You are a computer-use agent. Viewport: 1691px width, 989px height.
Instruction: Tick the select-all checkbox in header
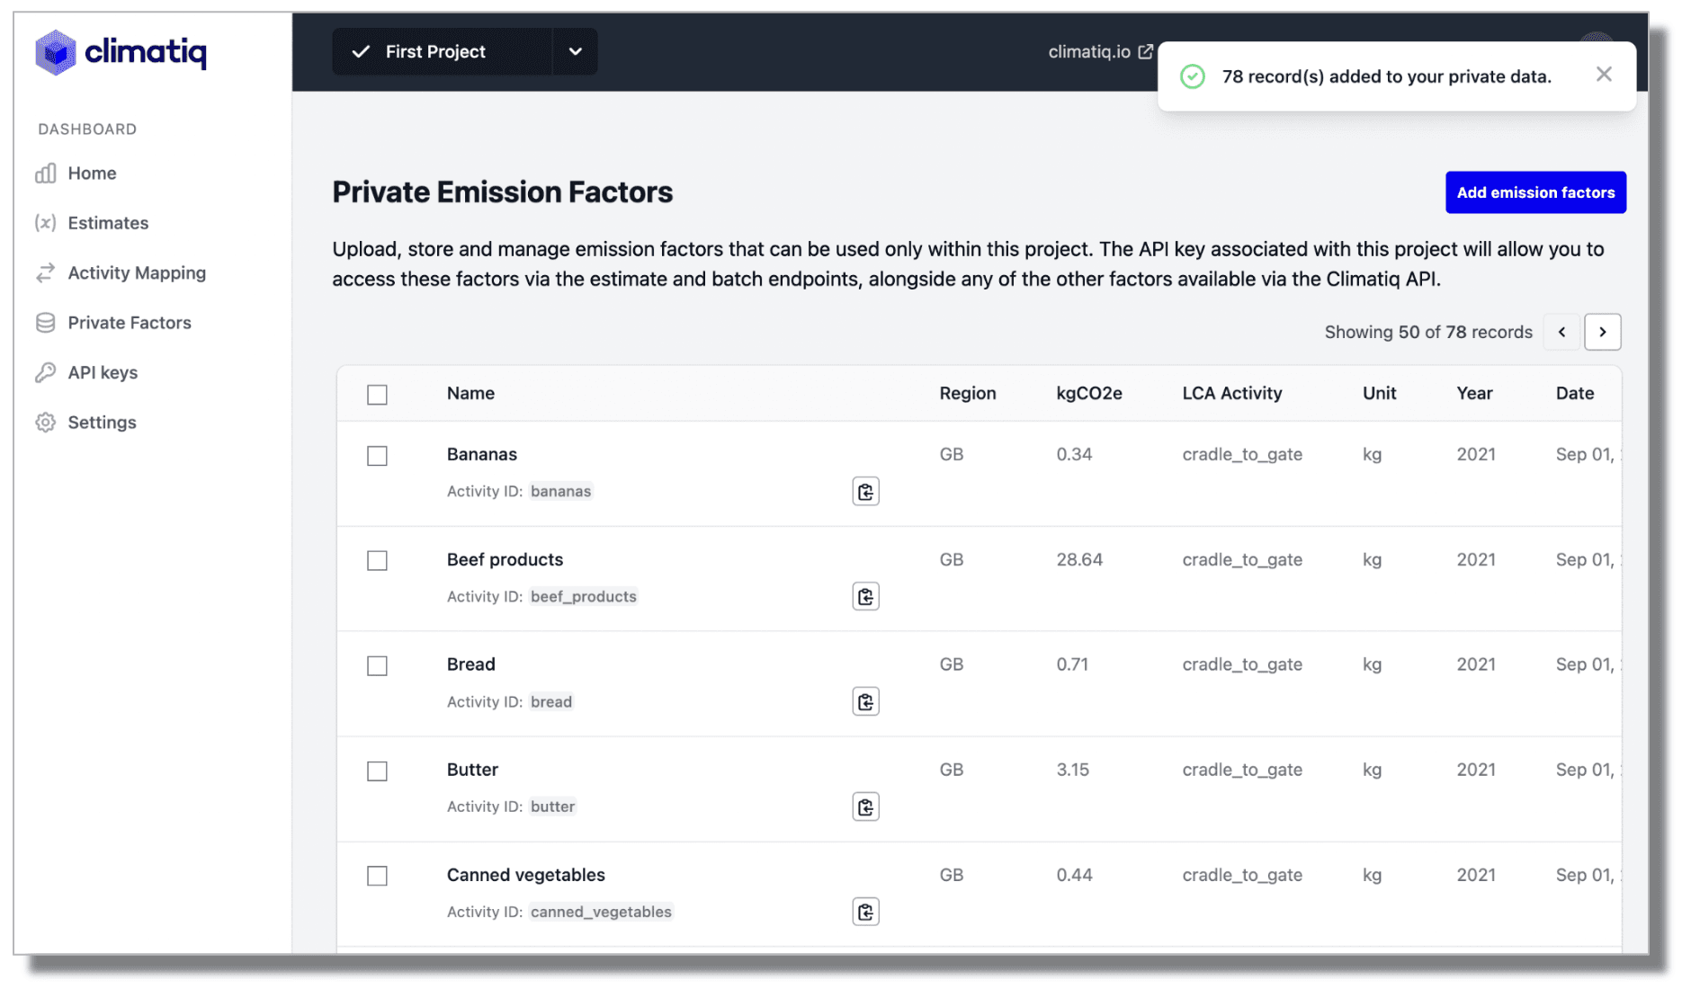pos(377,395)
